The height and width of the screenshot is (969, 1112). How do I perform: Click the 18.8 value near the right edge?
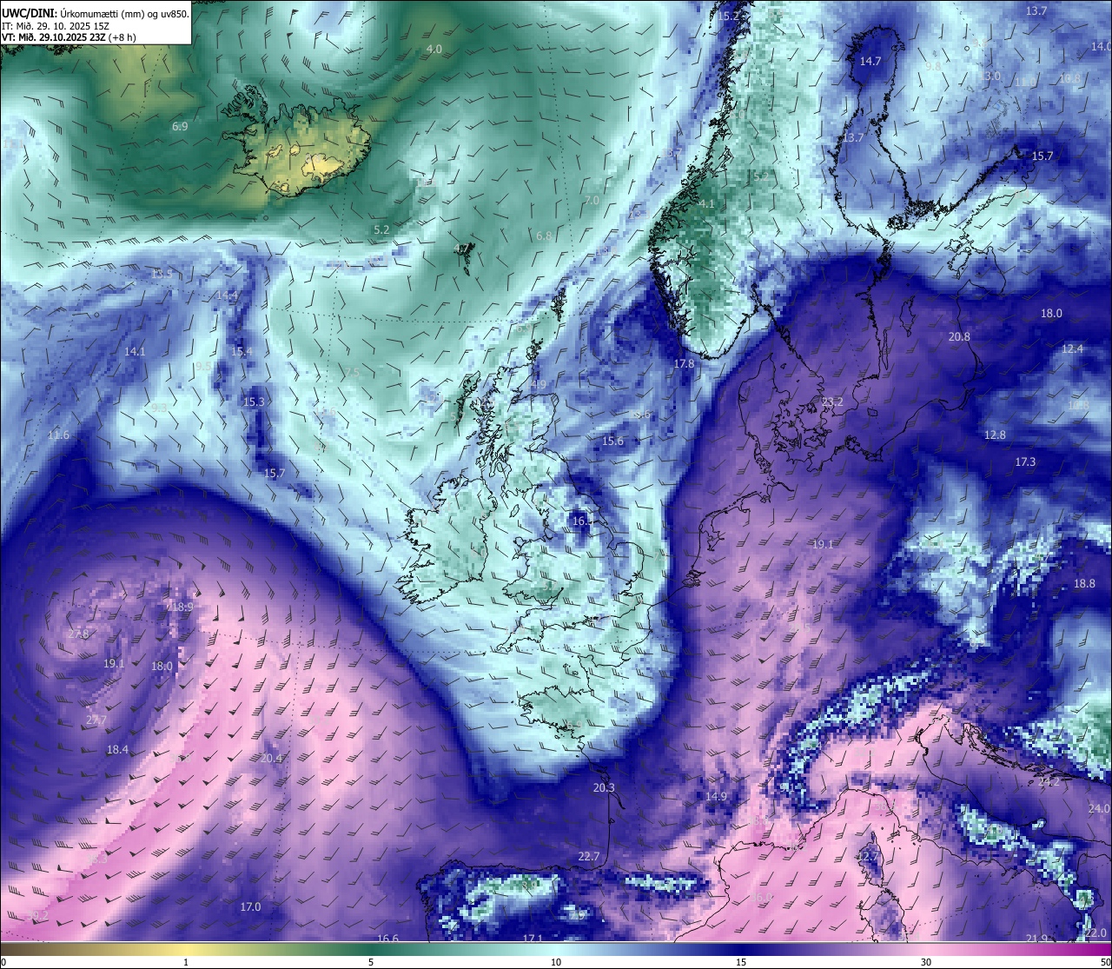(x=1084, y=584)
